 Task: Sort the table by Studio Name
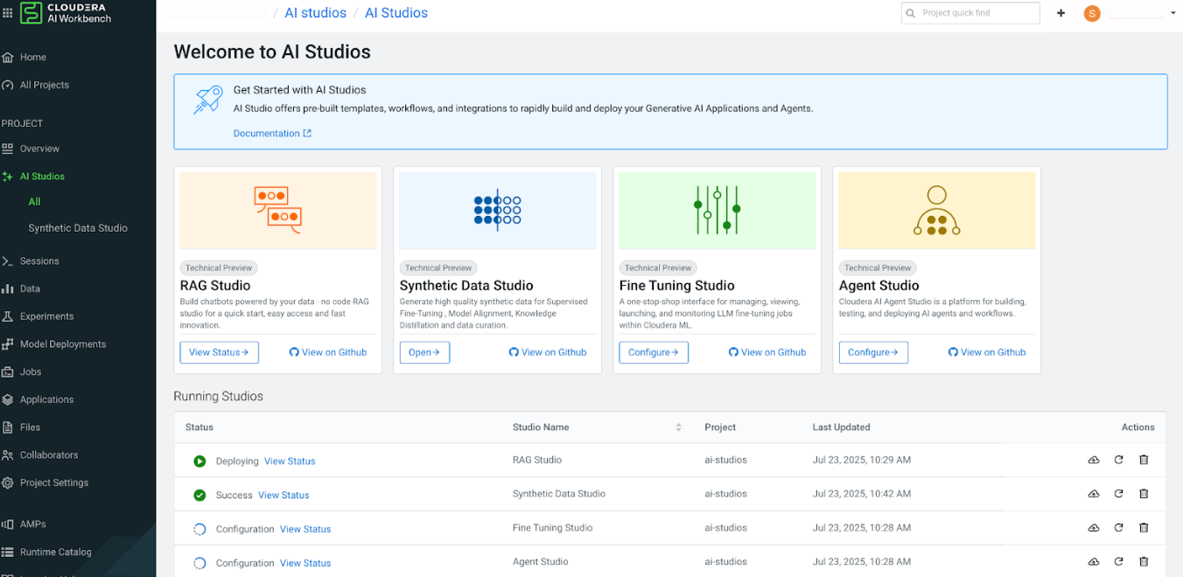click(x=678, y=428)
